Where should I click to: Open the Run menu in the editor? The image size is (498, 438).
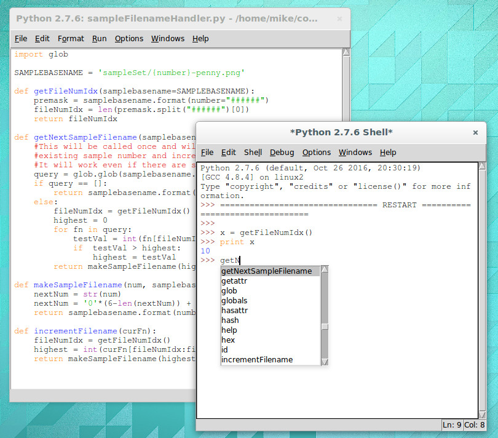tap(99, 38)
